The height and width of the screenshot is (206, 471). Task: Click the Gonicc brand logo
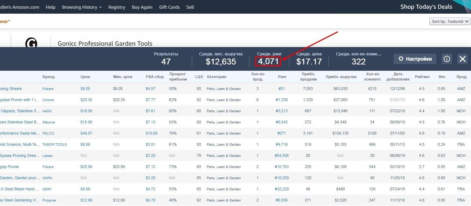click(x=31, y=43)
